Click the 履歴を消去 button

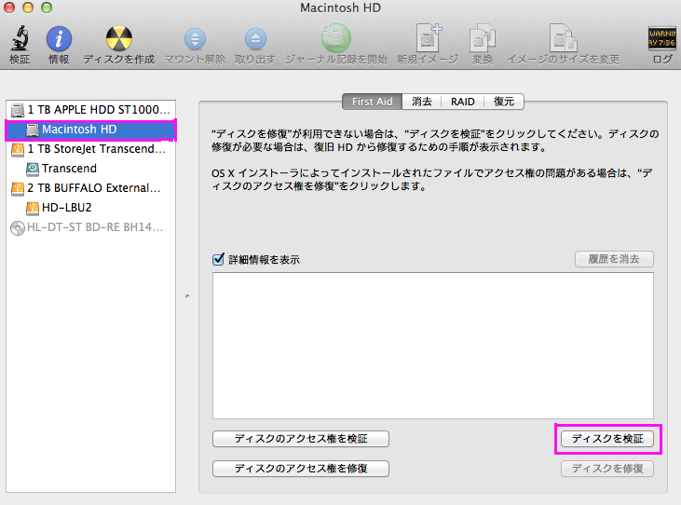pos(614,259)
